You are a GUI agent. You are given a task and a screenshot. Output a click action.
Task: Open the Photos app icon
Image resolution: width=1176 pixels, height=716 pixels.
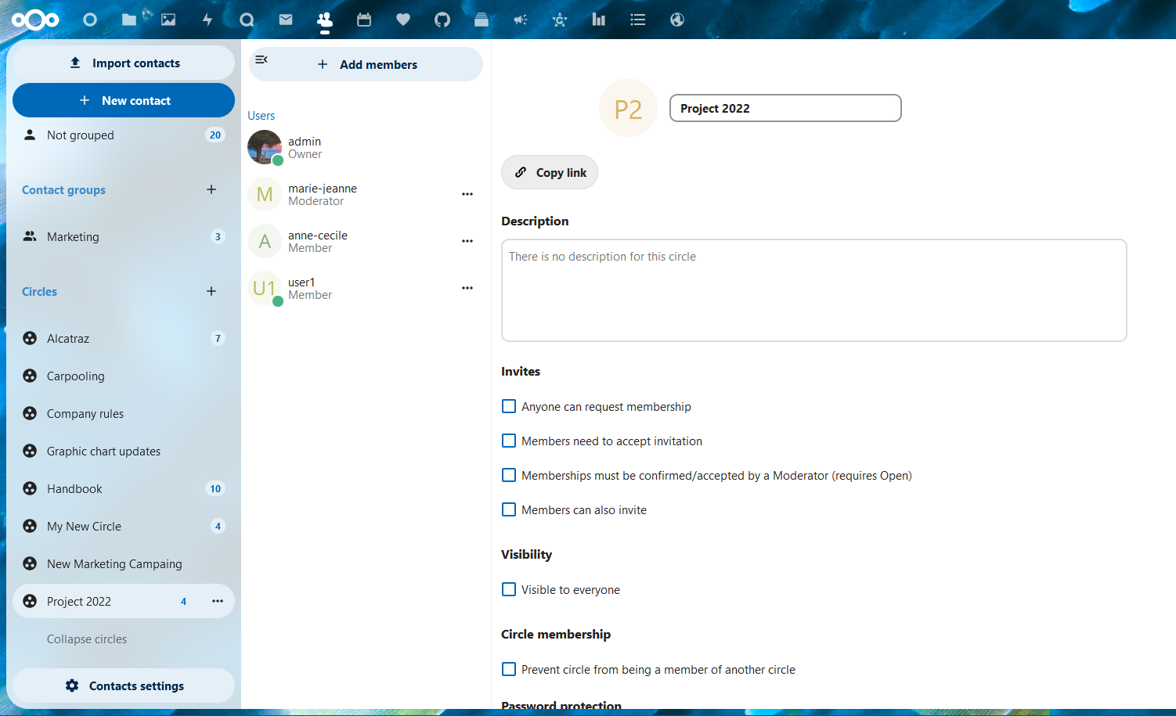click(x=168, y=20)
